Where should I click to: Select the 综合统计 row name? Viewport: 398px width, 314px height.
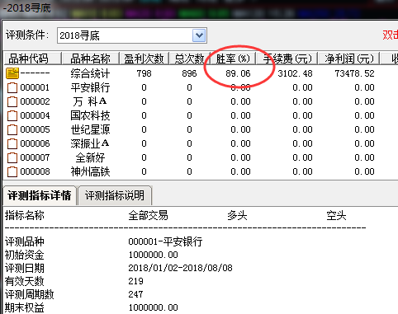[x=90, y=73]
